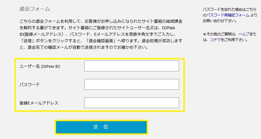
Task: Click the 退会フォーム heading
Action: 35,9
